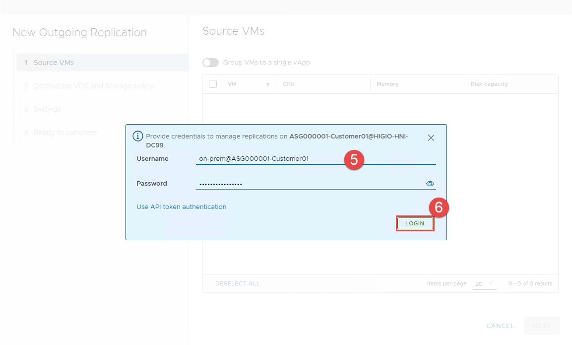Click Use API token authentication link
Viewport: 572px width, 345px height.
(182, 207)
